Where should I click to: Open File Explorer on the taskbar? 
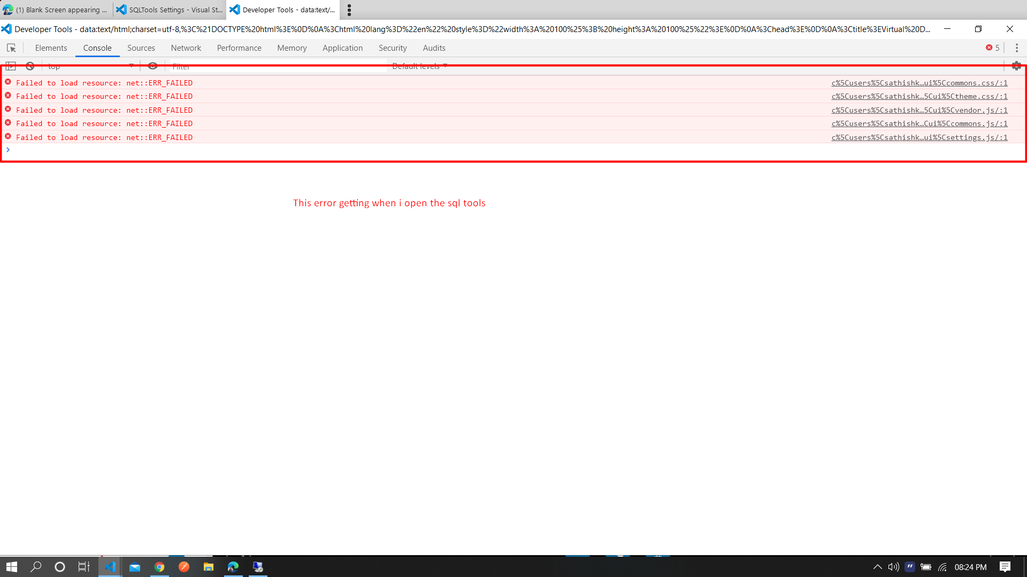[x=209, y=567]
